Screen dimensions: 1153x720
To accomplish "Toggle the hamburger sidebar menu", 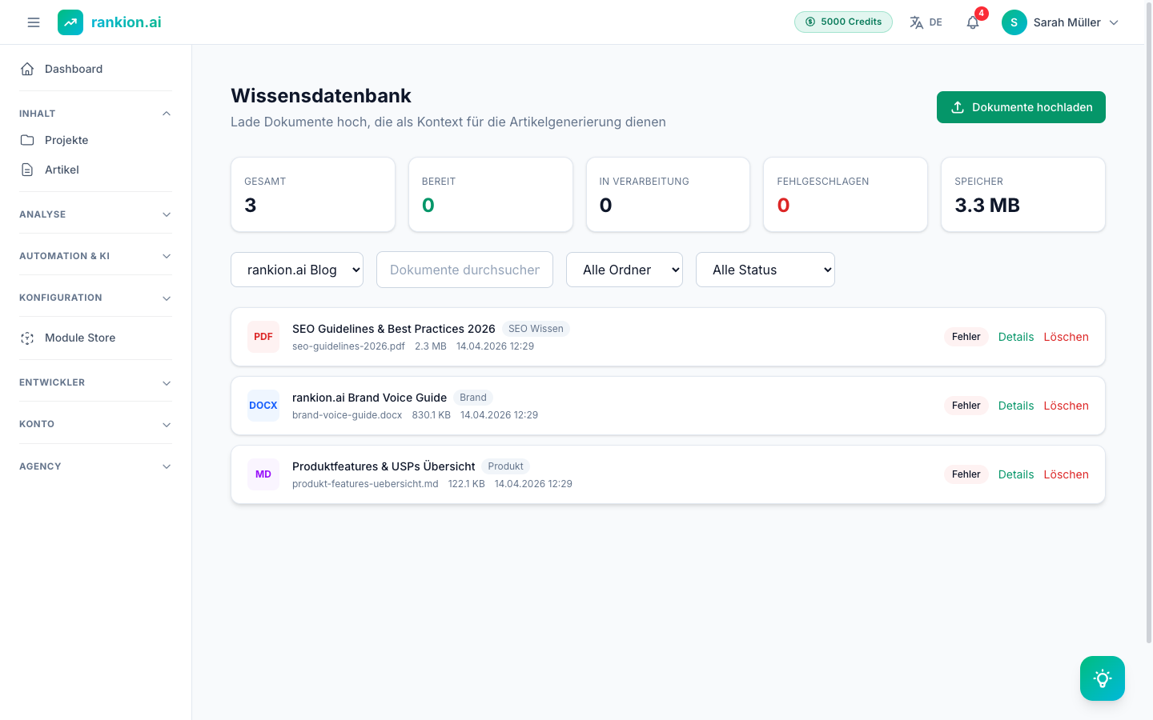I will (x=34, y=22).
